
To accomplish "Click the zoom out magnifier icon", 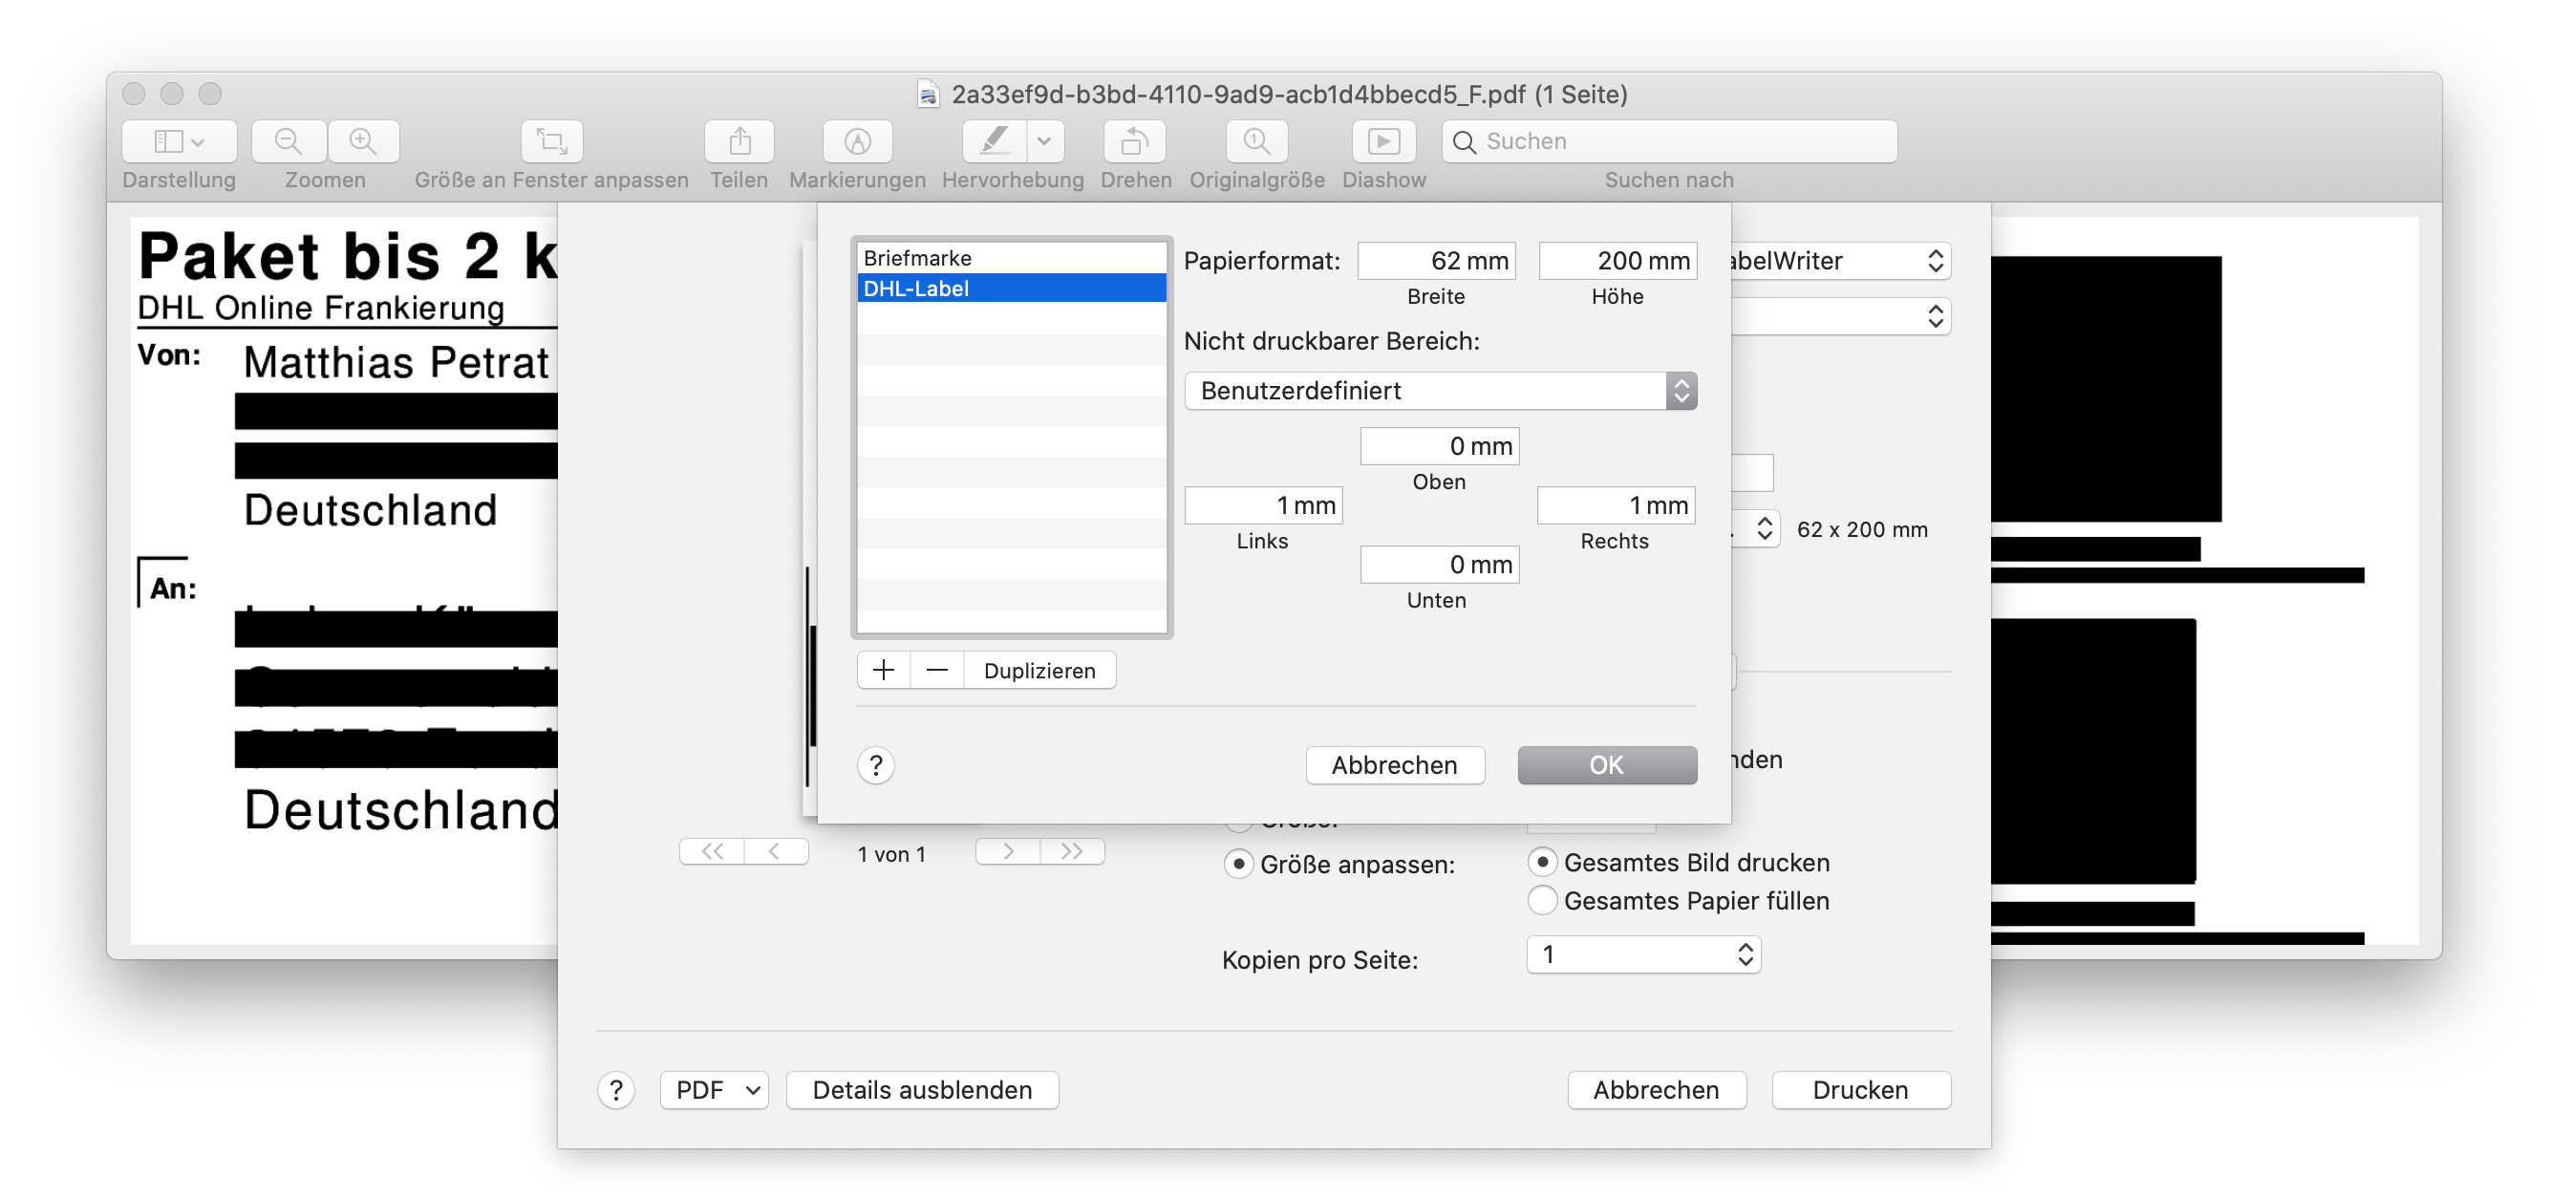I will (x=288, y=141).
